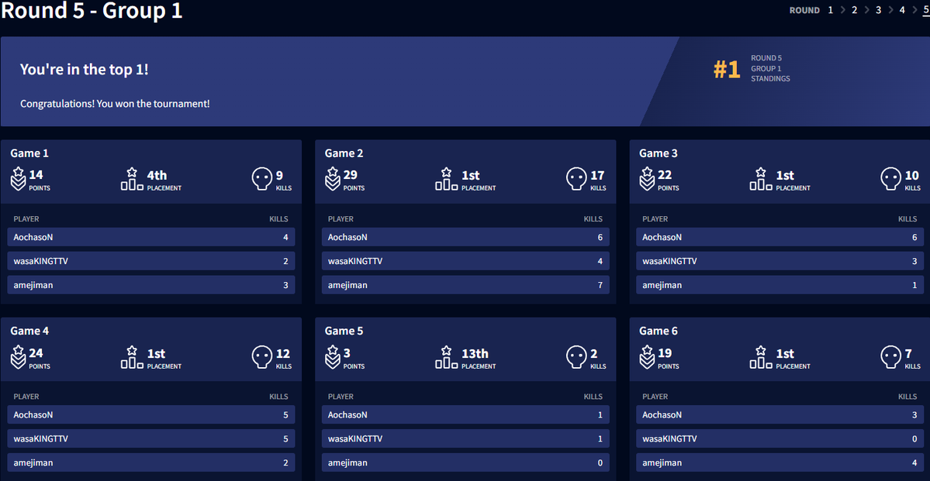Click the Game 3 kills skull icon
This screenshot has height=481, width=930.
pyautogui.click(x=891, y=179)
